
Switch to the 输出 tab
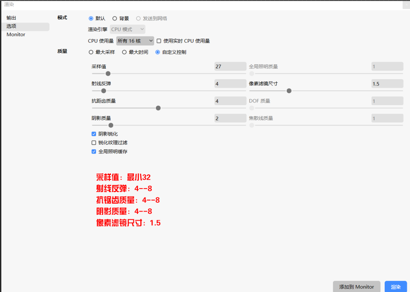(x=12, y=18)
